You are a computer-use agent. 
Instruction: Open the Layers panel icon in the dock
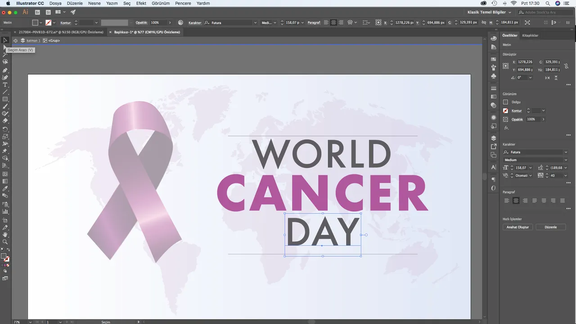pos(494,138)
